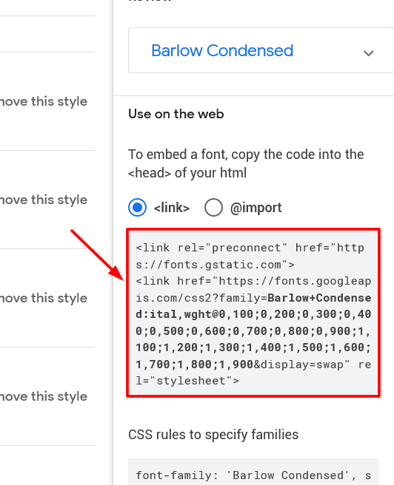This screenshot has height=485, width=394.
Task: Select the <link> radio button
Action: tap(137, 207)
